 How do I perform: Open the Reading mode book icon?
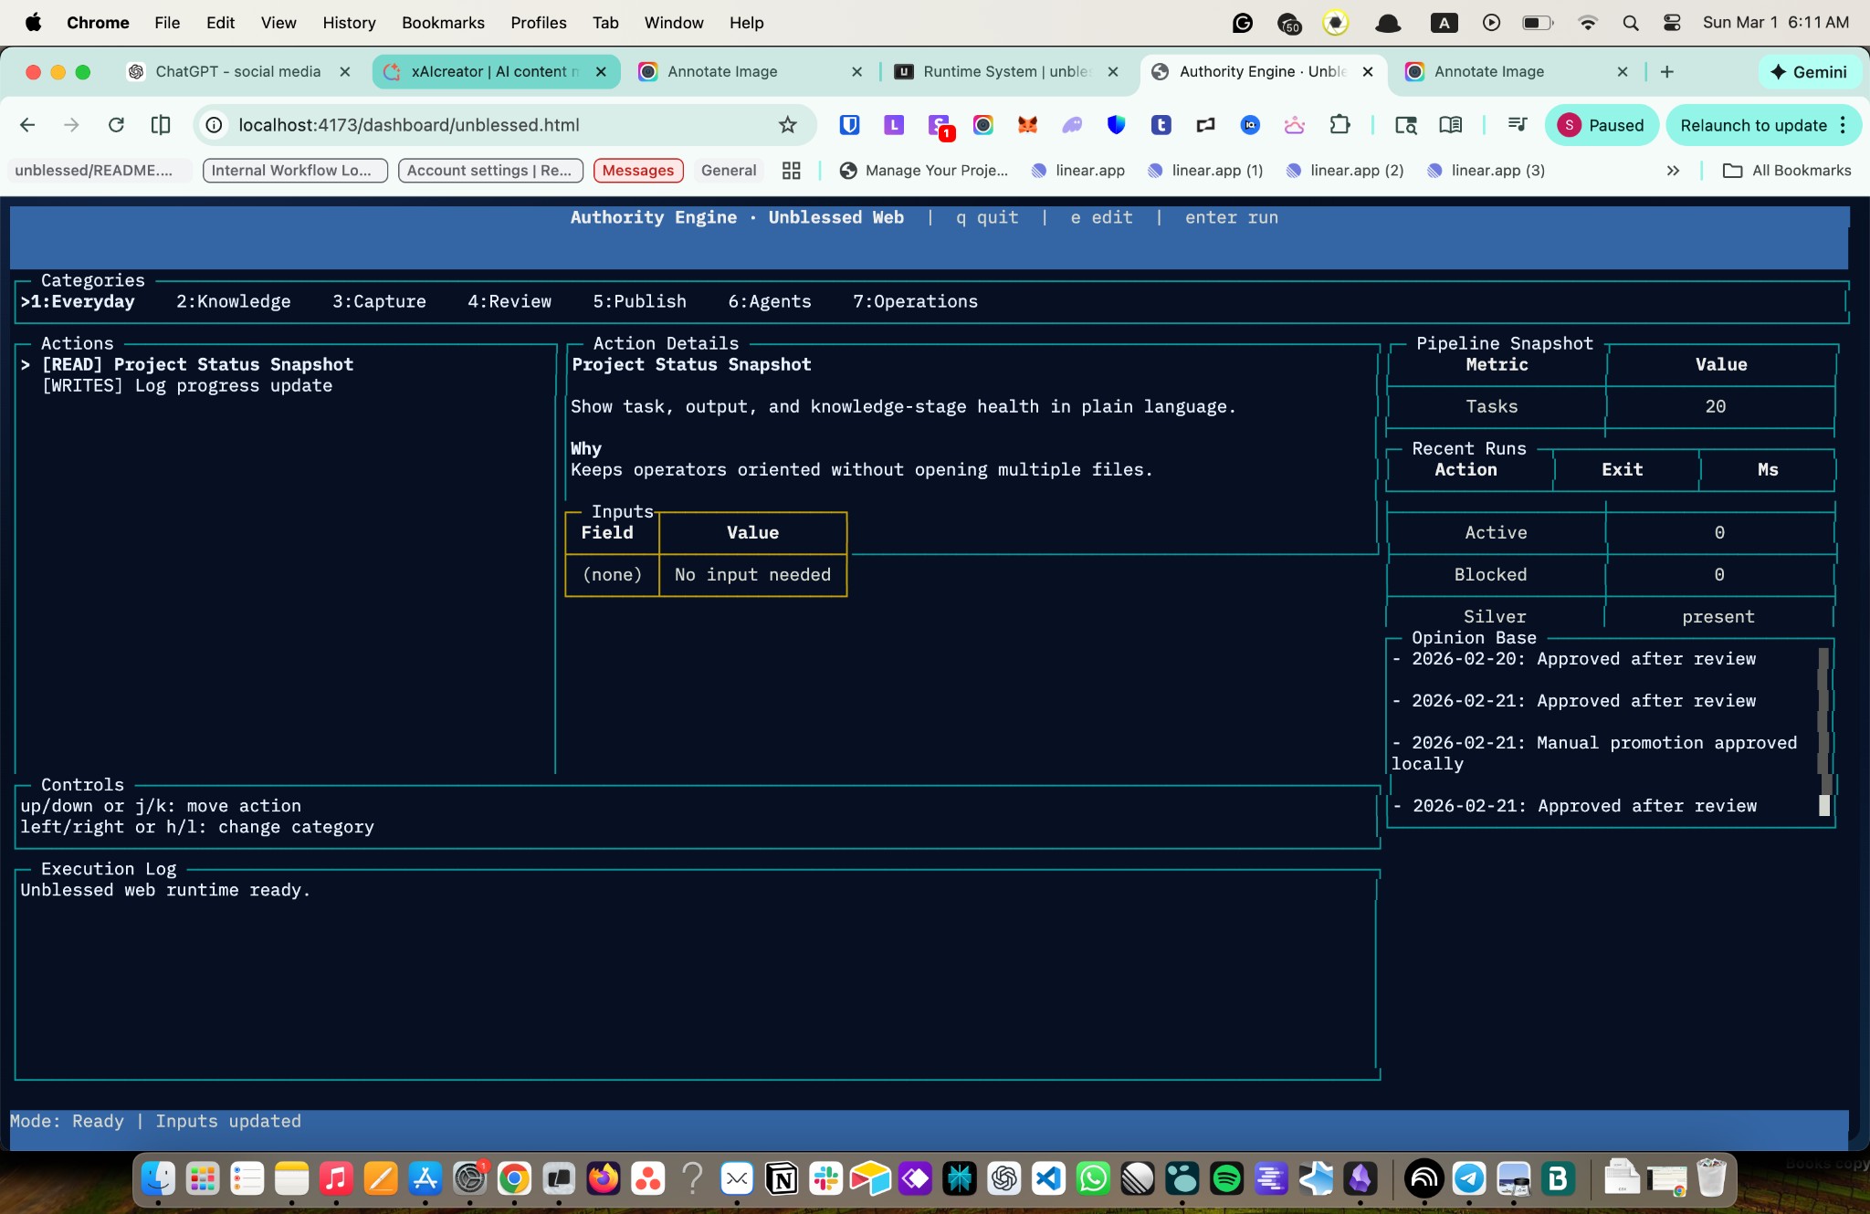[1450, 125]
